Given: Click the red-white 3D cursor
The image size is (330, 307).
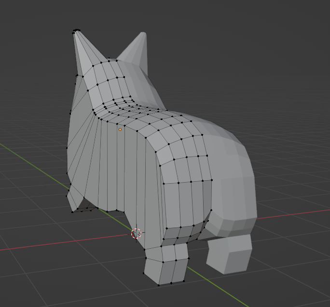Looking at the screenshot, I should click(137, 234).
